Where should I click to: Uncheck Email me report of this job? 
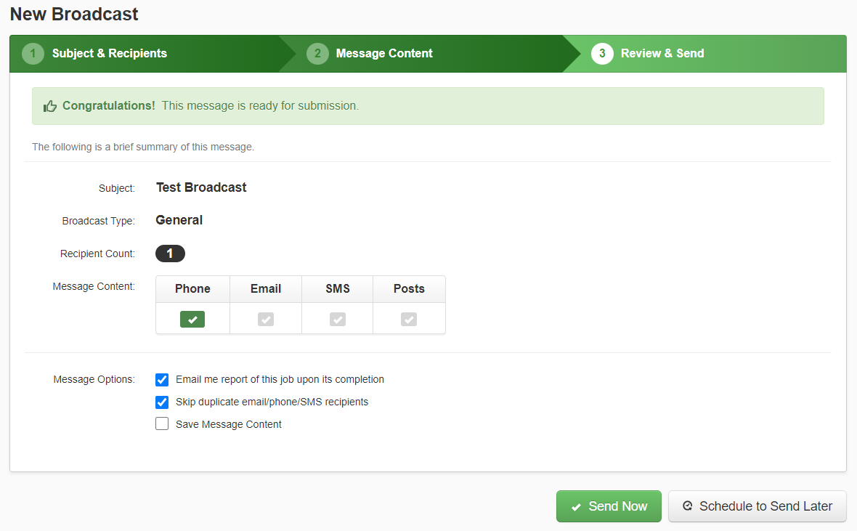(x=161, y=379)
